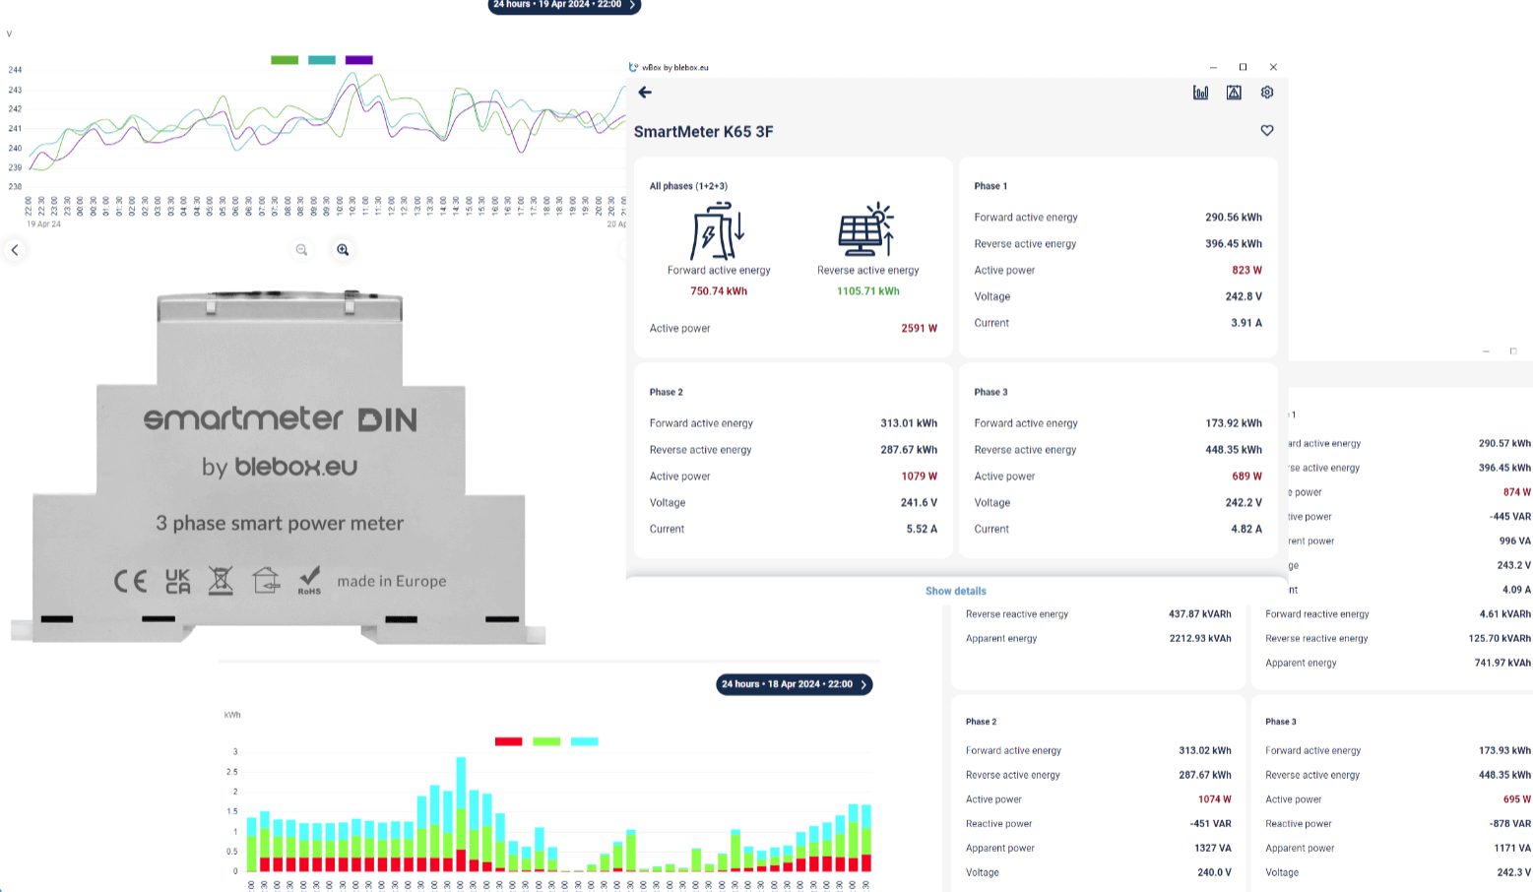Image resolution: width=1533 pixels, height=892 pixels.
Task: Click the teal legend swatch on voltage chart
Action: [322, 60]
